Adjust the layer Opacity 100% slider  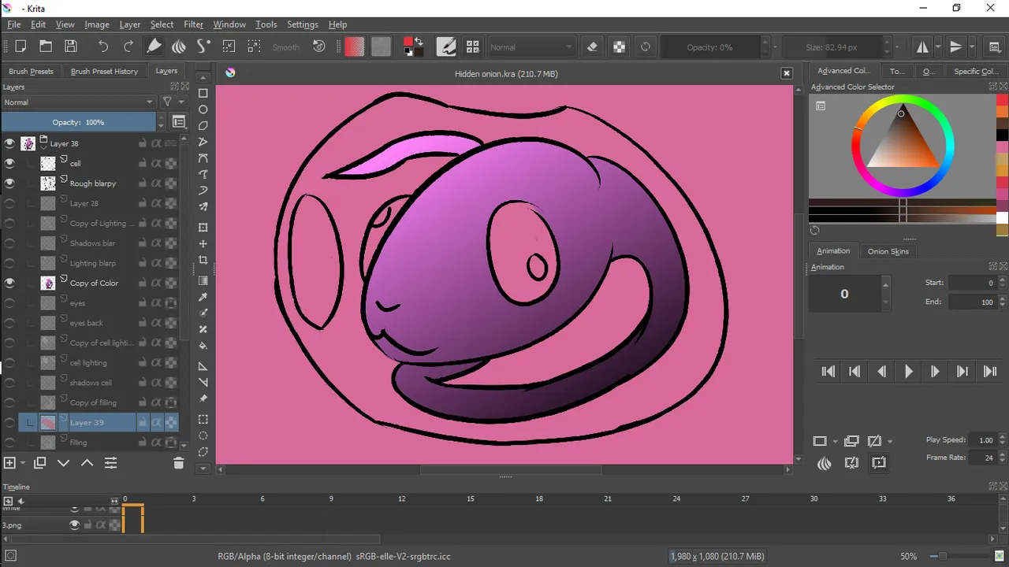(x=78, y=122)
